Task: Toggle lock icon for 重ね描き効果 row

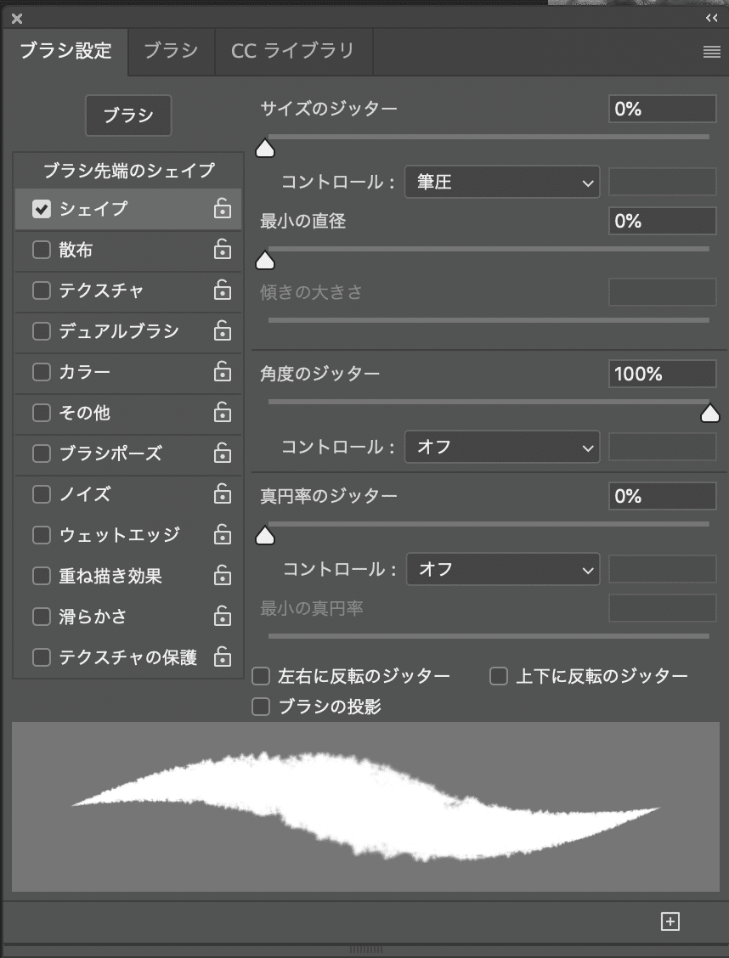Action: pyautogui.click(x=223, y=576)
